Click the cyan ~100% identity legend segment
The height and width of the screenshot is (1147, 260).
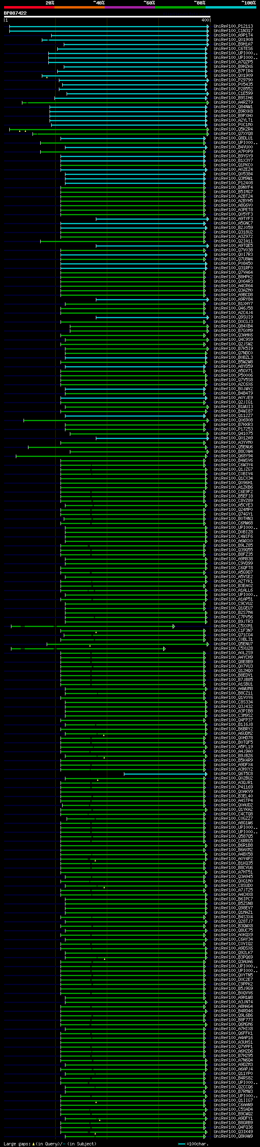[x=231, y=7]
